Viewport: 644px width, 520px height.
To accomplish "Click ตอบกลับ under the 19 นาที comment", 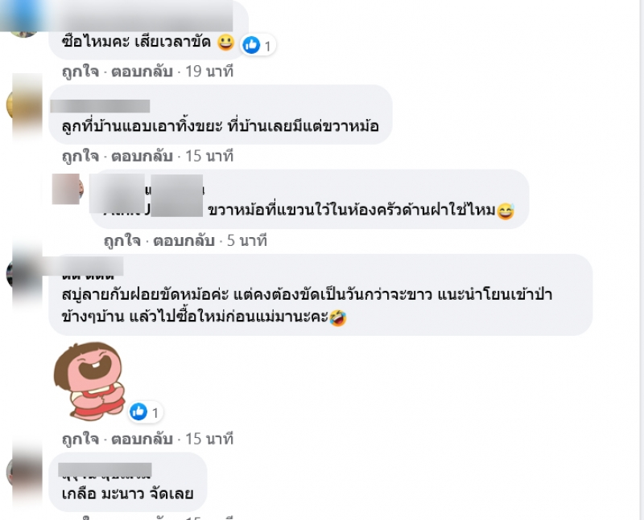I will pos(142,72).
